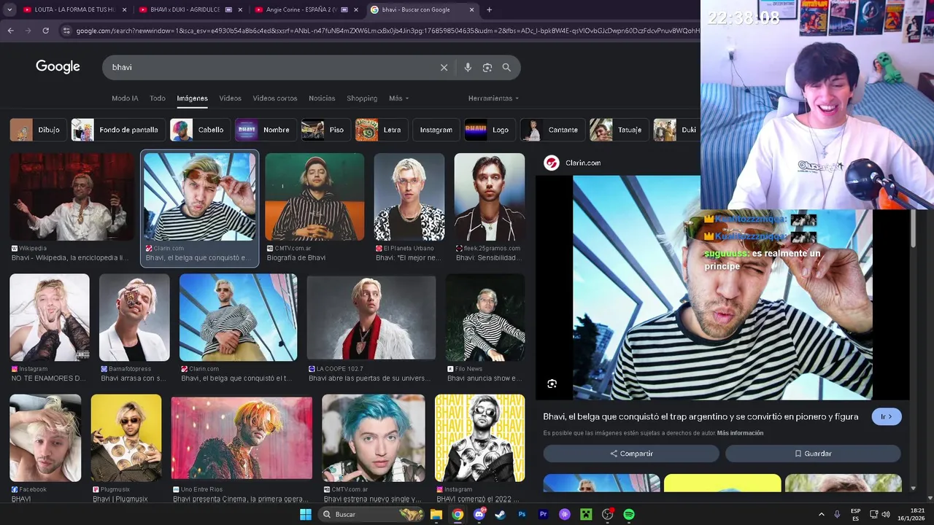Close the LOUTA YouTube tab
The image size is (934, 525).
tap(124, 9)
